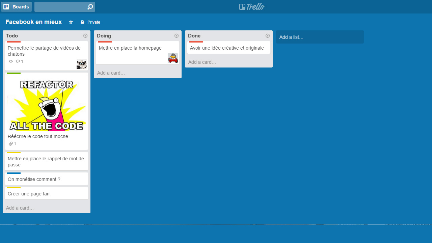Click the Done list title
Image resolution: width=432 pixels, height=243 pixels.
(194, 36)
